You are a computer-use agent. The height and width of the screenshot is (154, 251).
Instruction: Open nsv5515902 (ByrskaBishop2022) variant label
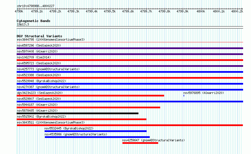[x=41, y=116]
